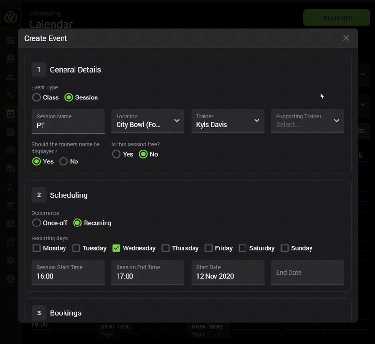Open the members group icon in sidebar

coord(11,77)
